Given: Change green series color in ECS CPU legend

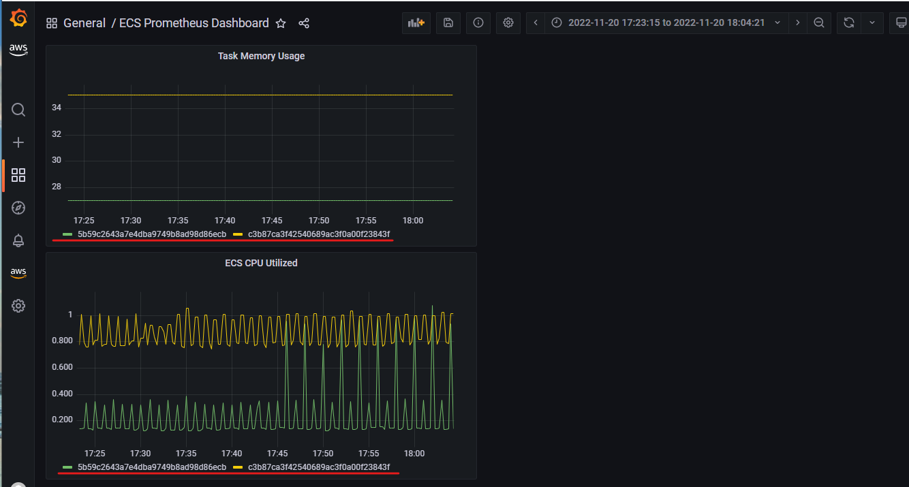Looking at the screenshot, I should click(x=67, y=468).
